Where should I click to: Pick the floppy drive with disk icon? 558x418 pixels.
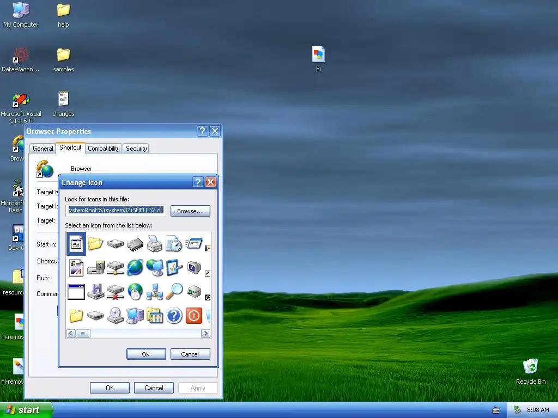pos(95,268)
